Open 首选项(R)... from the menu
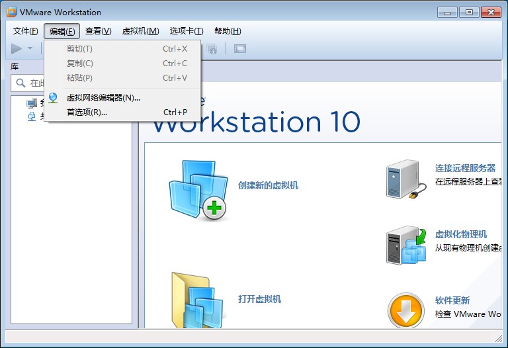 click(122, 112)
